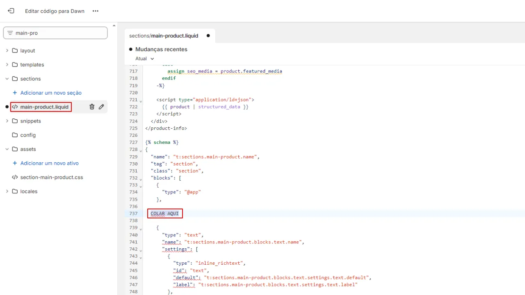
Task: Click Editar código para Dawn title
Action: (55, 11)
